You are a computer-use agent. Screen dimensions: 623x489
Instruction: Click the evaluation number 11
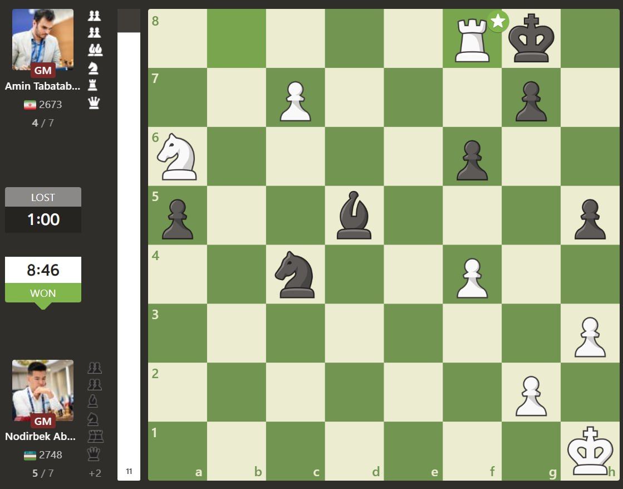(129, 472)
